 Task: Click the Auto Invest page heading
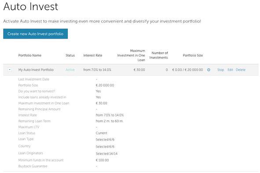31,7
